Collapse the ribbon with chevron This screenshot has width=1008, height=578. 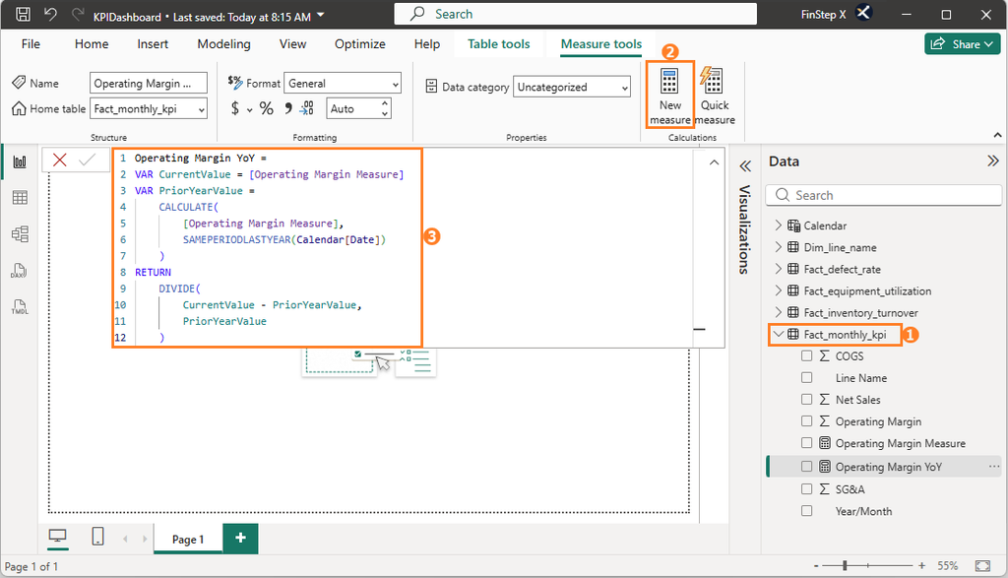(x=997, y=135)
